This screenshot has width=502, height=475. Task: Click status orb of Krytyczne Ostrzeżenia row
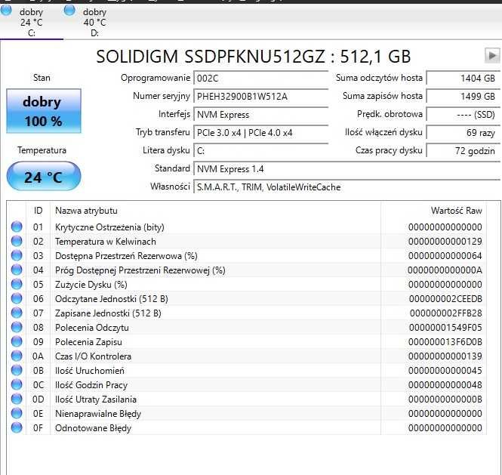(17, 227)
